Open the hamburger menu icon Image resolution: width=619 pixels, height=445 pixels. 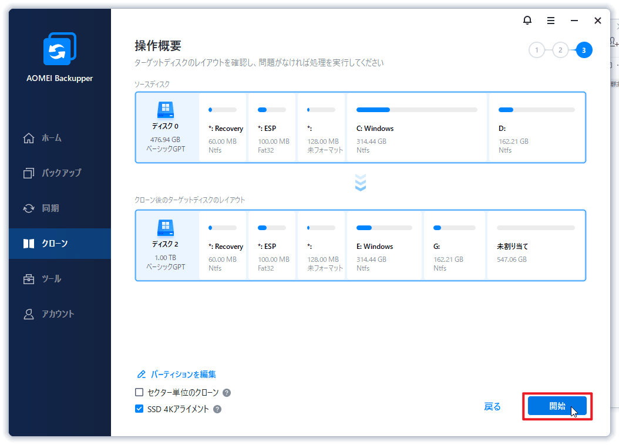coord(551,21)
